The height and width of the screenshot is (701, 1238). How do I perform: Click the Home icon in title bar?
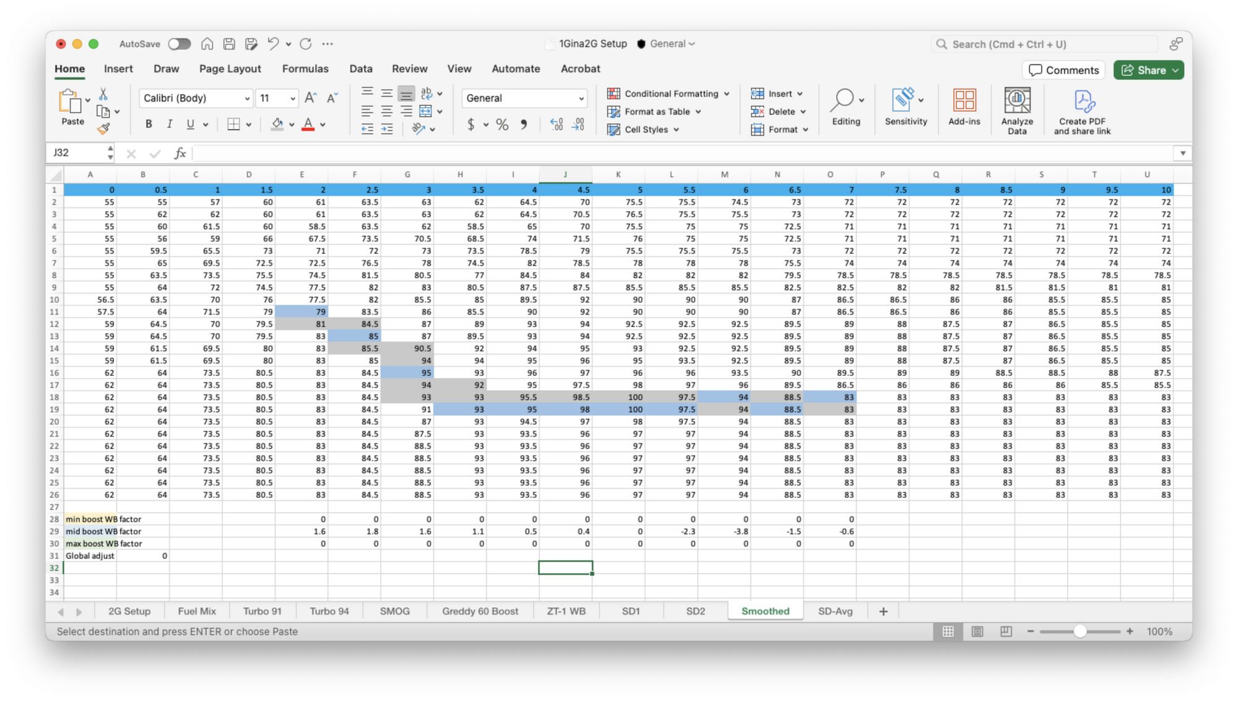click(x=207, y=44)
